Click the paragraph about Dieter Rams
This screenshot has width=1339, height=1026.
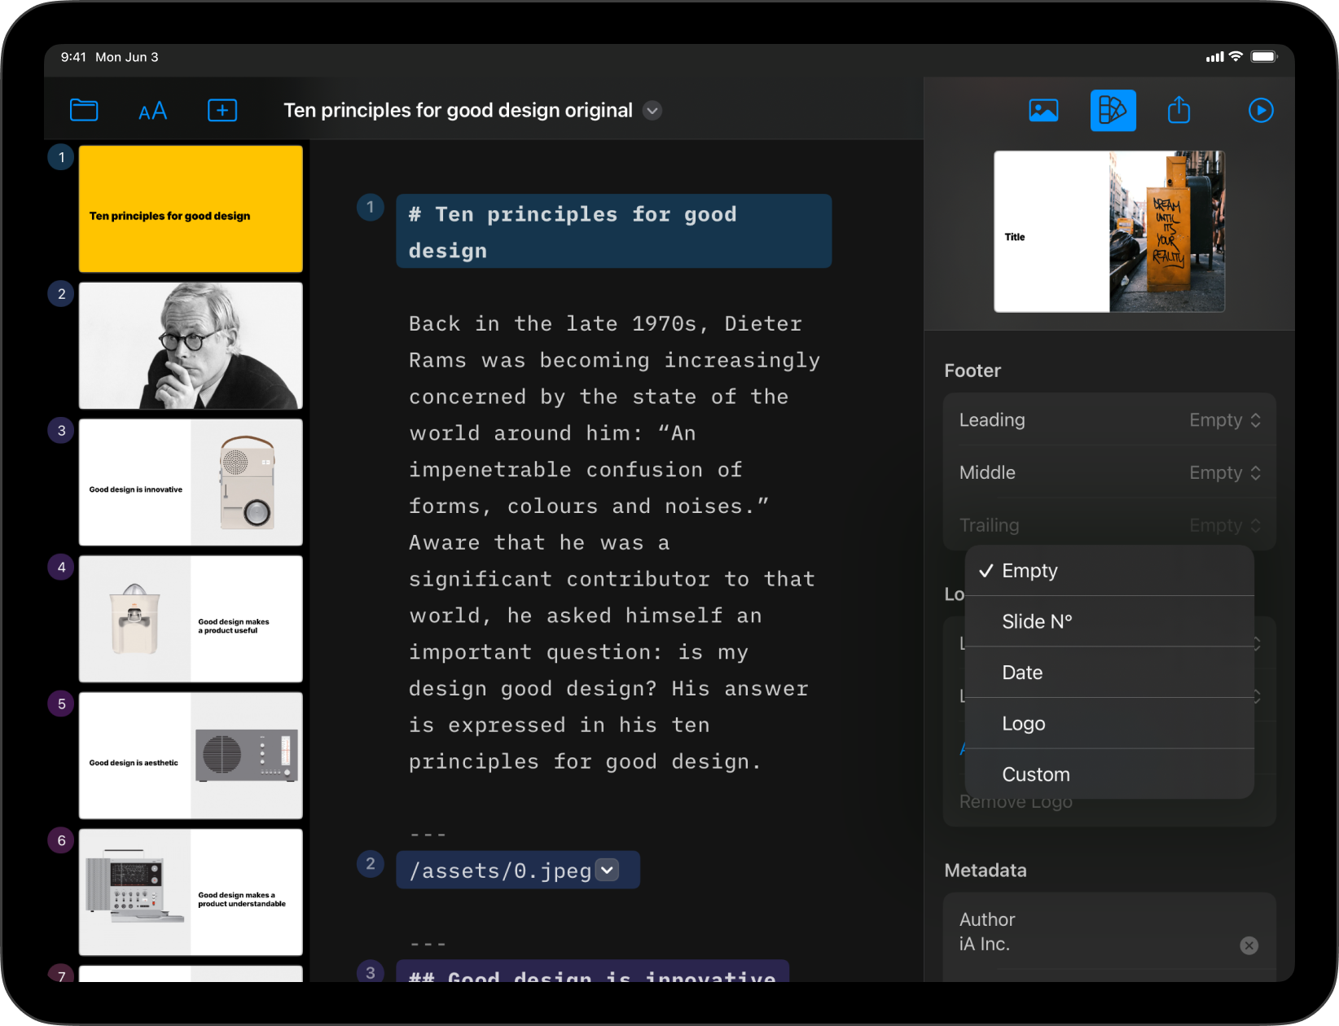pyautogui.click(x=614, y=543)
